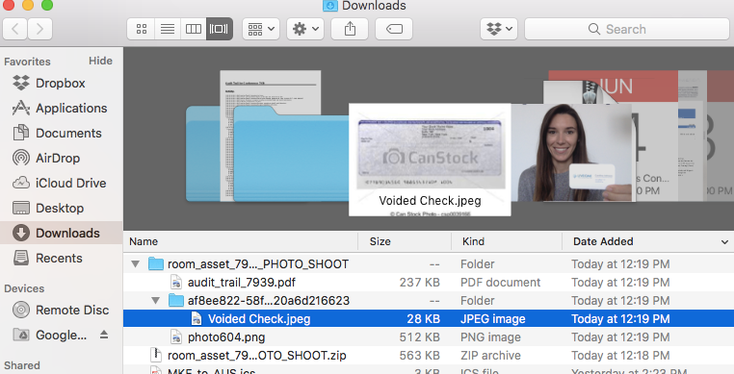
Task: Click the PDF document kind cell
Action: point(501,283)
